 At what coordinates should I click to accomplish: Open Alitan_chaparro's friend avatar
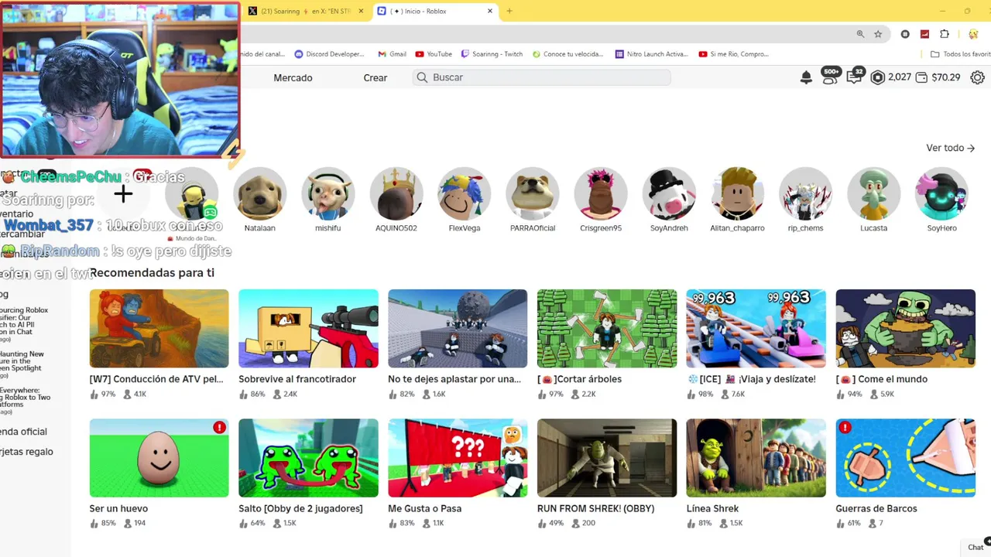[737, 193]
